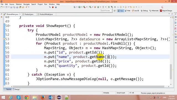
Task: Click the editor scroll-down arrow
Action: [171, 84]
